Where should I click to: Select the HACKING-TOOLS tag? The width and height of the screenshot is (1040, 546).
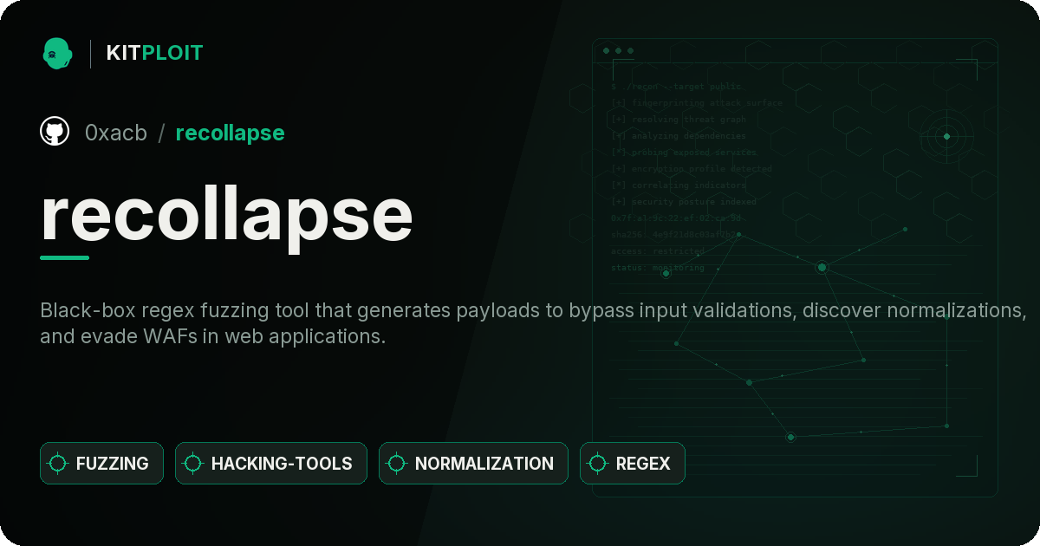click(271, 463)
